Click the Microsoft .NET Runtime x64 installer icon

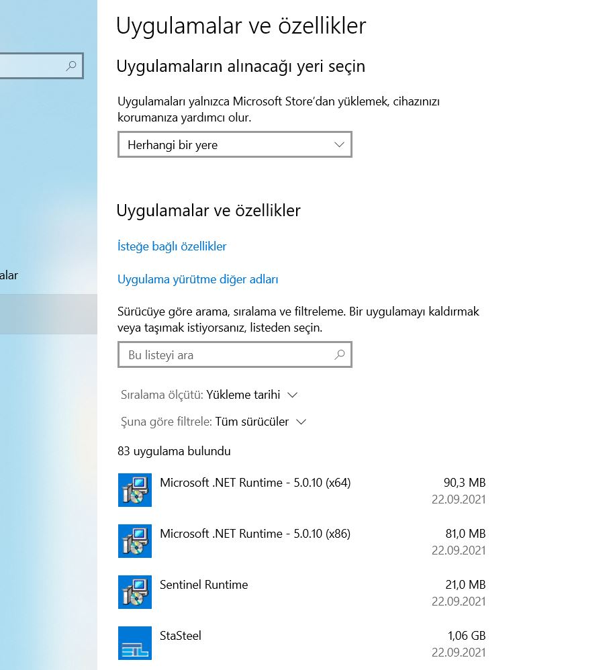(134, 490)
